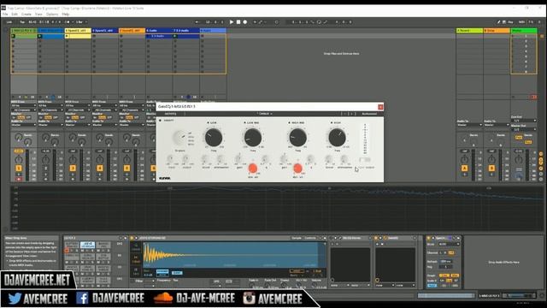This screenshot has height=308, width=547.
Task: Enable Draw Mode pencil icon
Action: 499,22
